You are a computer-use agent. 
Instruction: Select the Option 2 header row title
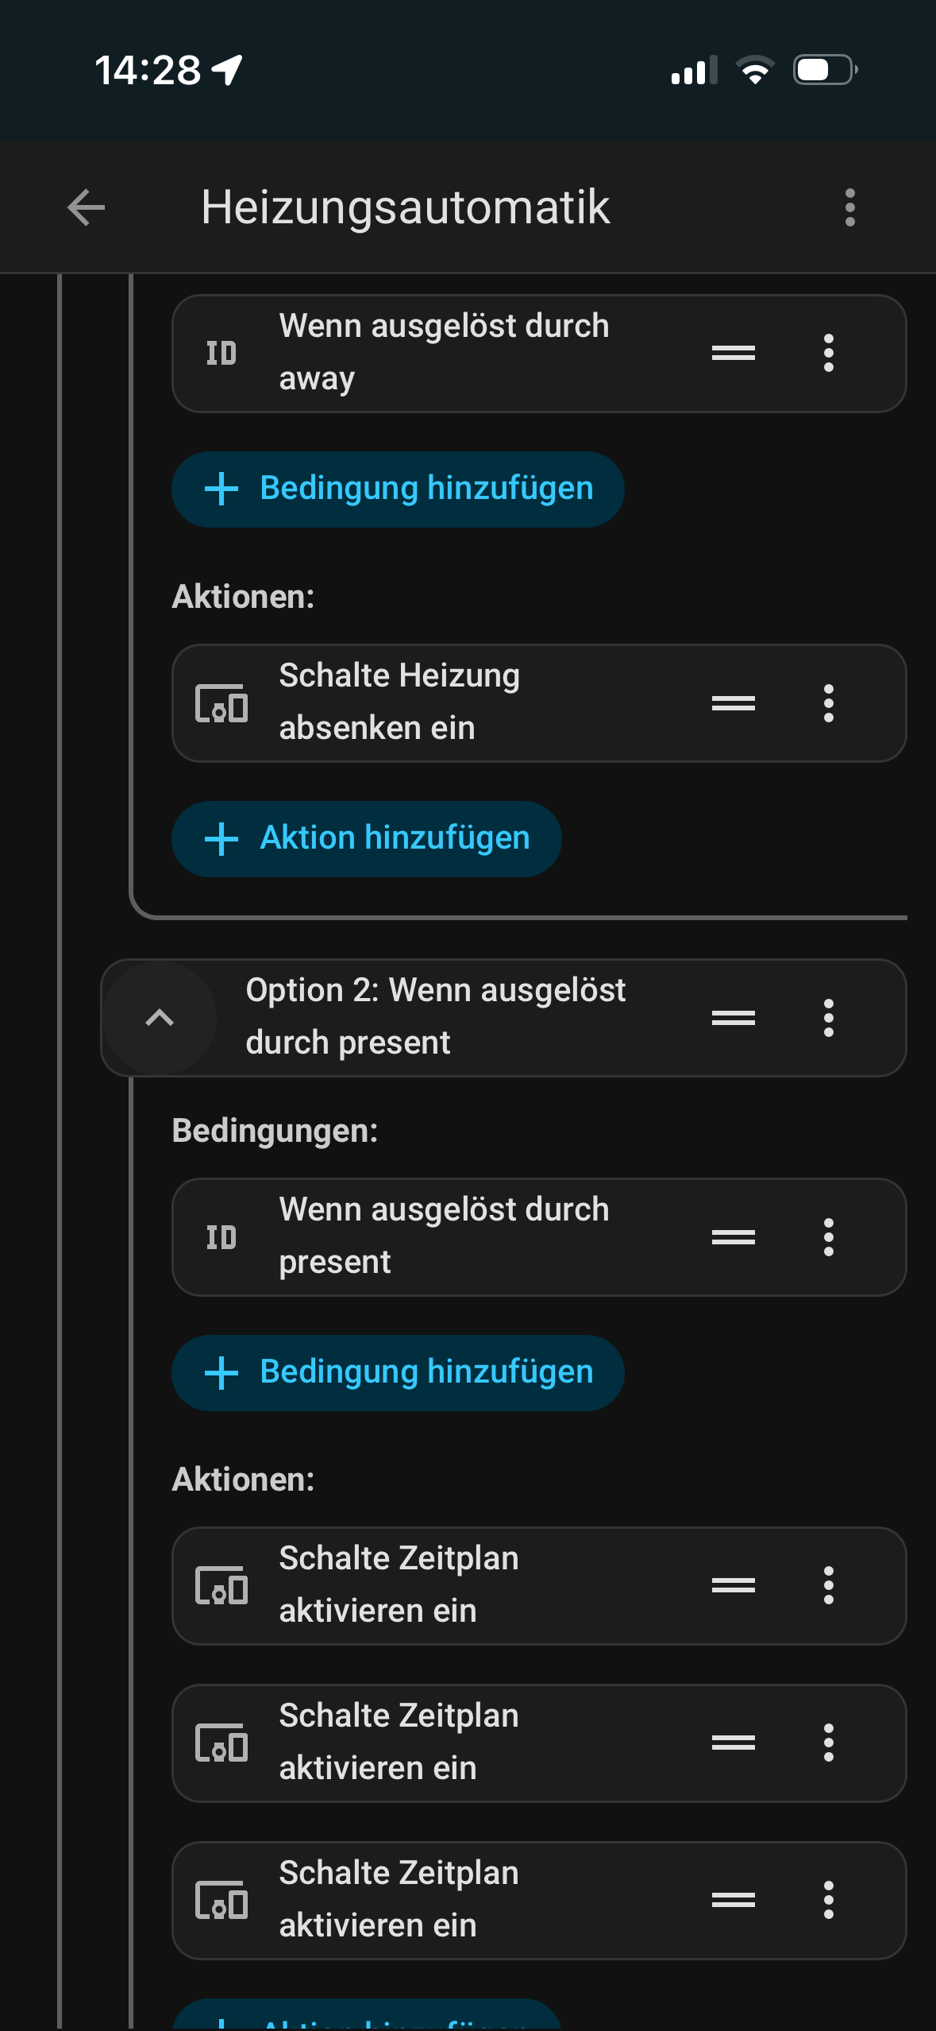[437, 1017]
